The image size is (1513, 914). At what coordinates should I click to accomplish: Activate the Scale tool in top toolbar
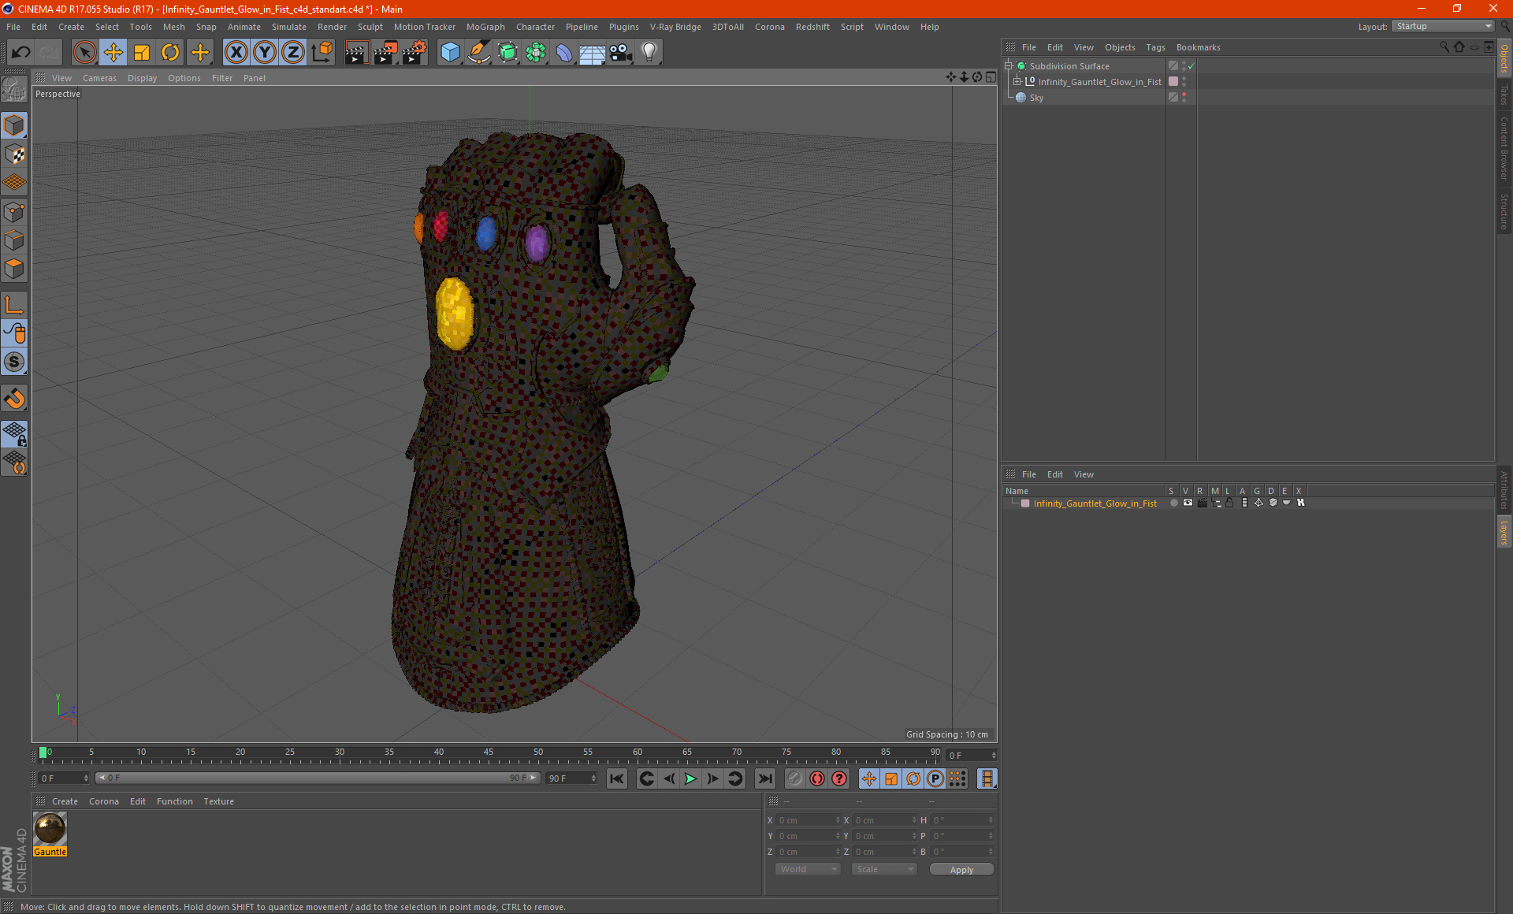[x=142, y=53]
